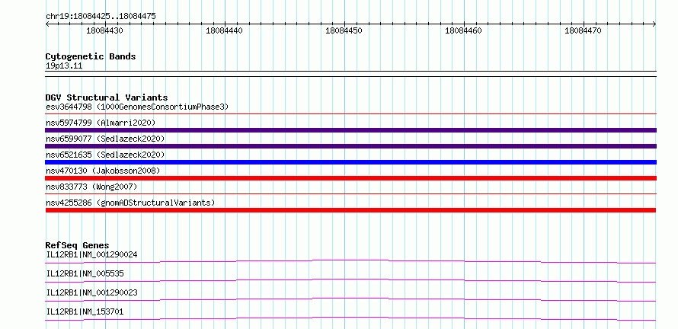
Task: Click the magenta line under IL12RB1|NM_005535
Action: (x=350, y=279)
